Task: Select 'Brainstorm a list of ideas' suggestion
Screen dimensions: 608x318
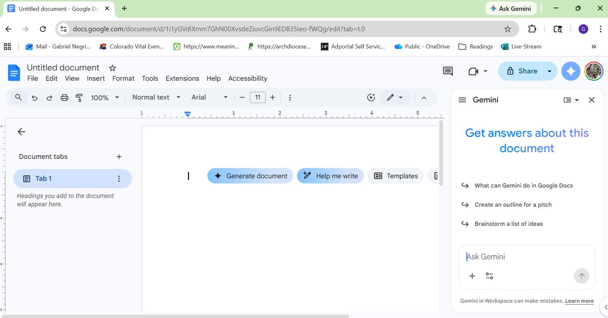Action: 508,224
